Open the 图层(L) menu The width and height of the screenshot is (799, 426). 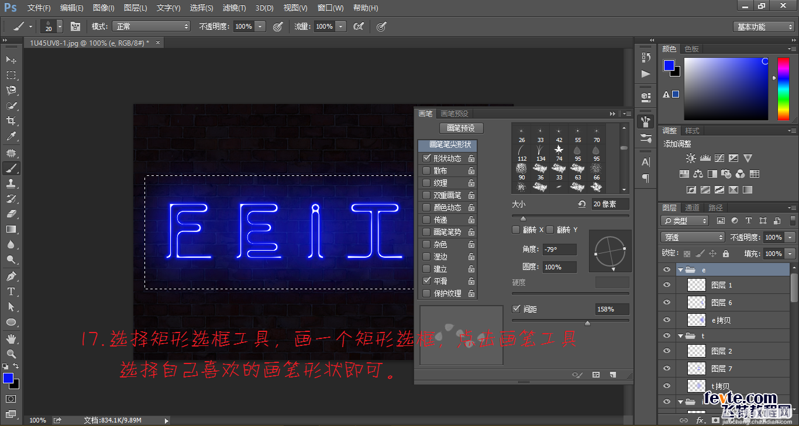pyautogui.click(x=136, y=8)
